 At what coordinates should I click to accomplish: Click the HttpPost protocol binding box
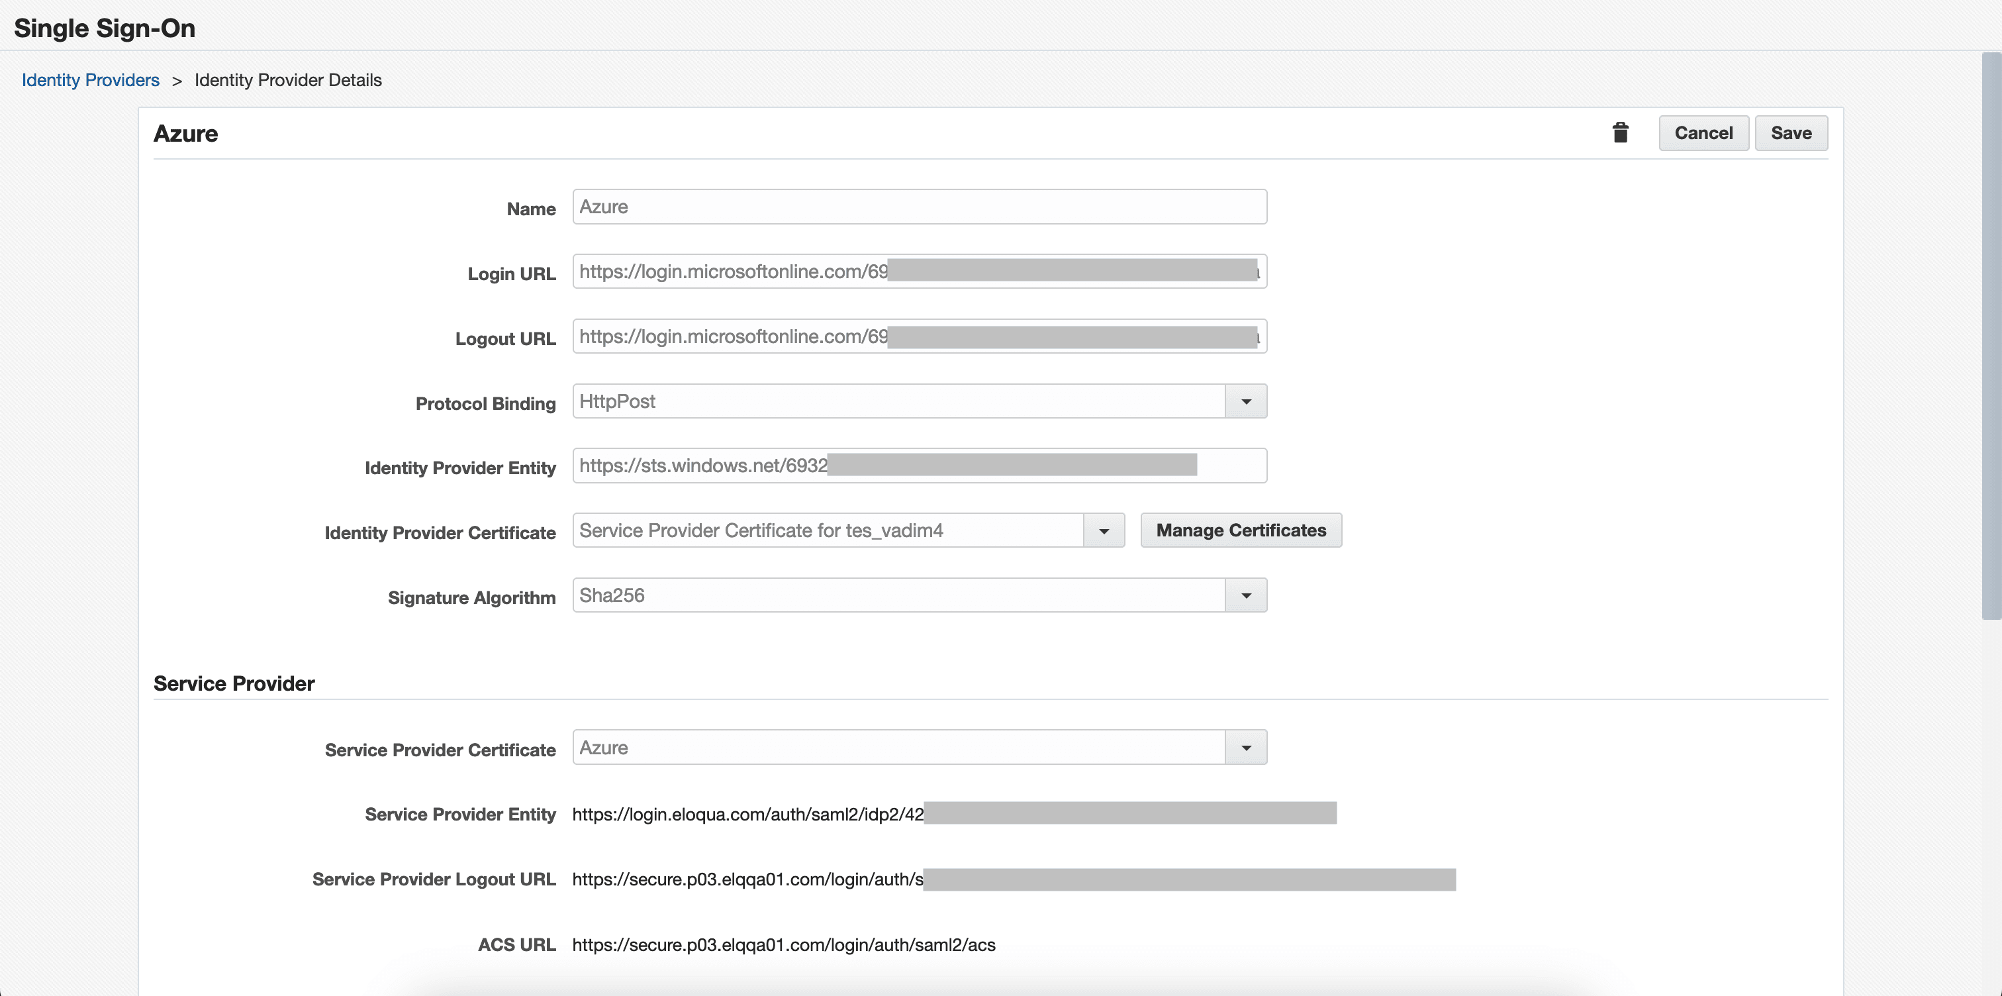coord(898,401)
